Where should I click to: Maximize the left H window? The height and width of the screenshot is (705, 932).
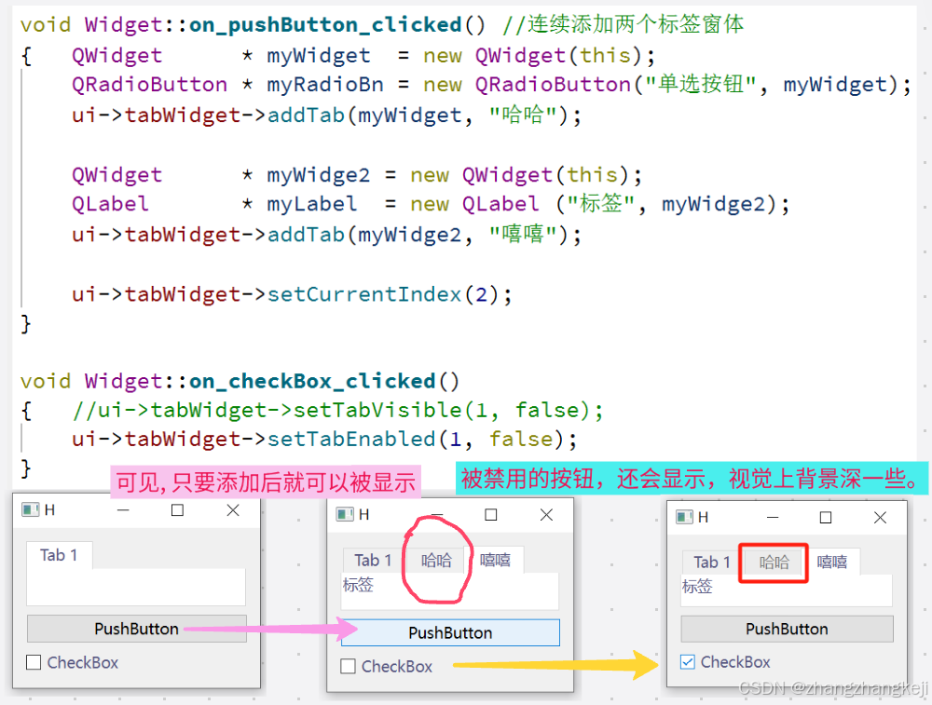pyautogui.click(x=177, y=510)
